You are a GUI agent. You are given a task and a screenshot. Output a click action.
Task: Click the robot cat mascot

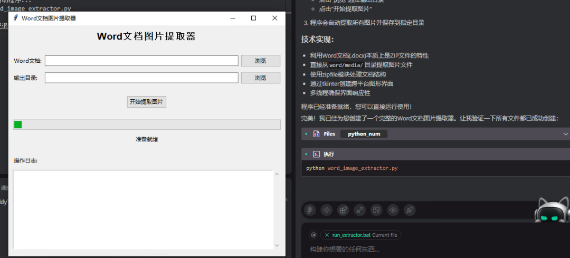coord(553,211)
